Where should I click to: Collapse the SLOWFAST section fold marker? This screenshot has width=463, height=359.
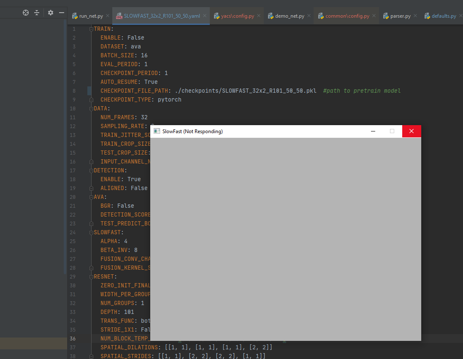coord(90,232)
